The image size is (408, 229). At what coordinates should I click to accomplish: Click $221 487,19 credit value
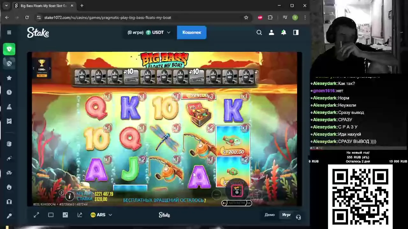(x=104, y=194)
